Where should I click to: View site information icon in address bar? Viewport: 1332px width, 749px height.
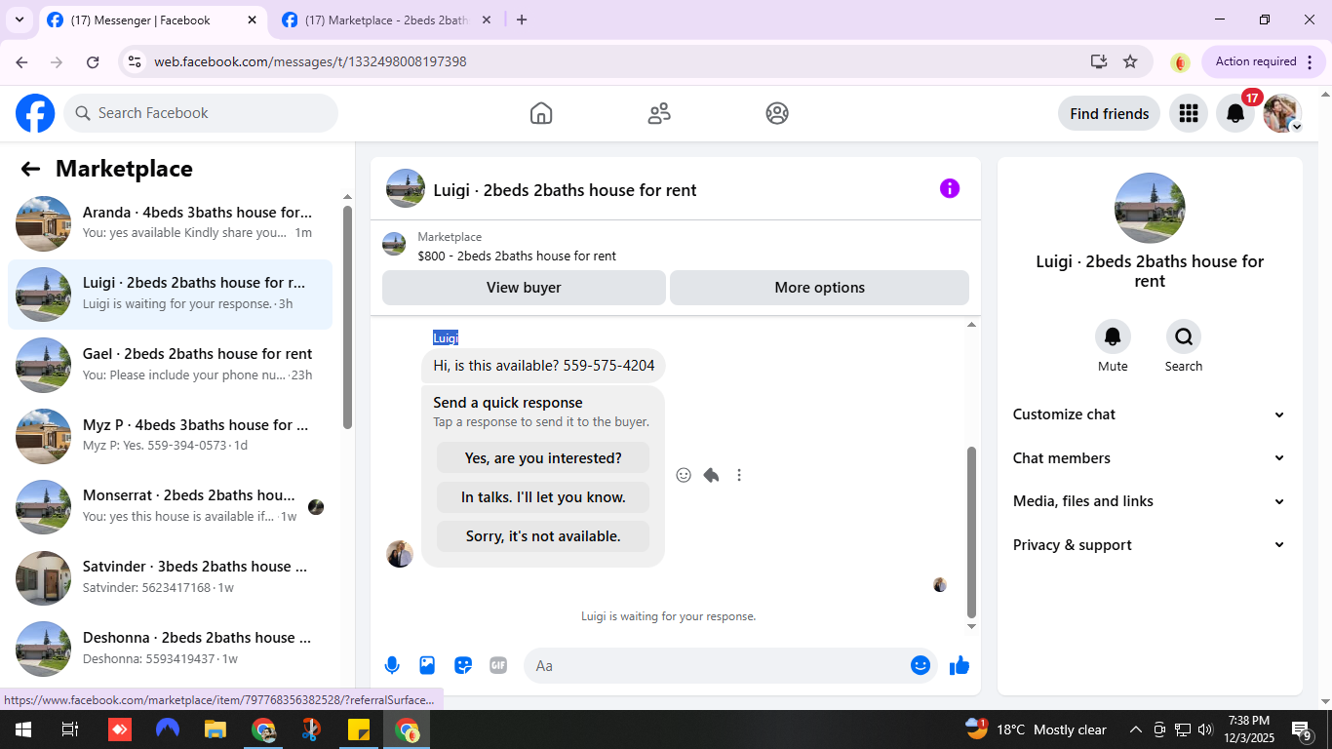coord(135,61)
